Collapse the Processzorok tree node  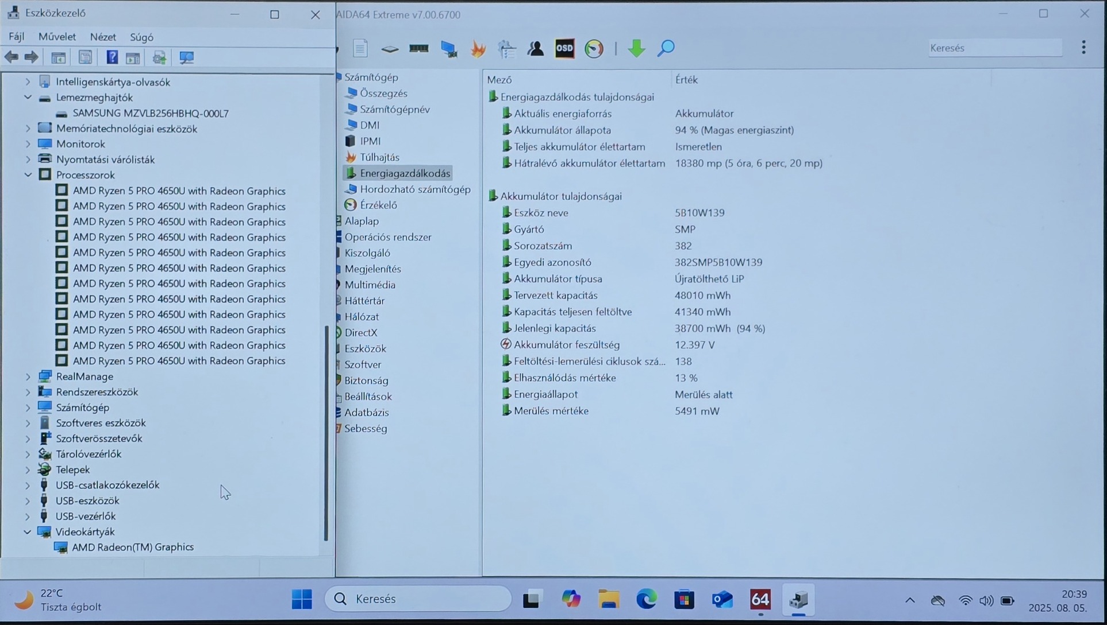point(28,175)
